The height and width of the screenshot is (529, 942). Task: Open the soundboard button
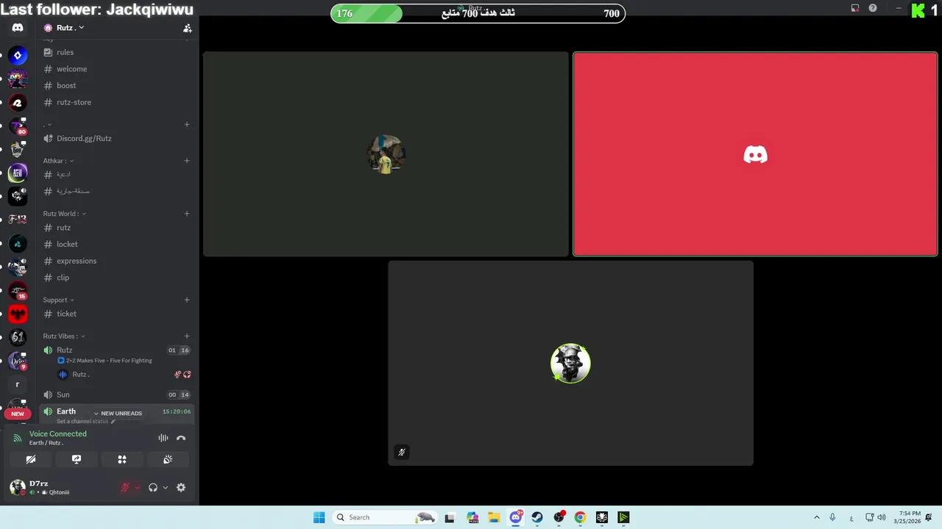[168, 459]
